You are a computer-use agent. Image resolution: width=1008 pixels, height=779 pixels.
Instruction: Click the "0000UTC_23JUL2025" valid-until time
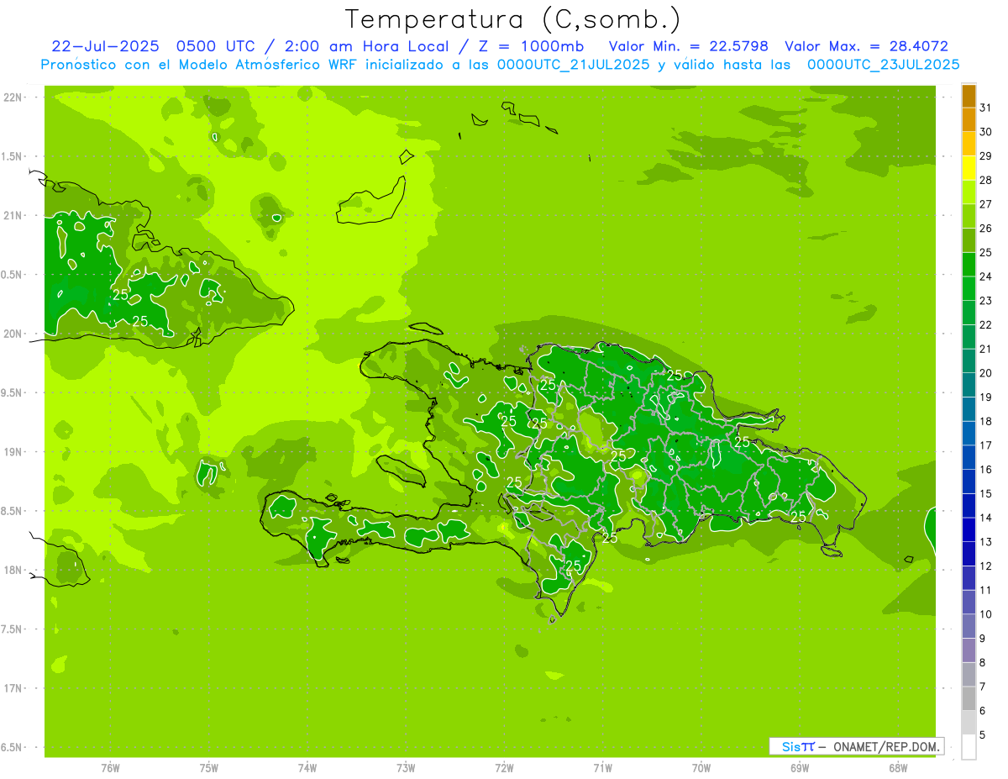point(883,65)
